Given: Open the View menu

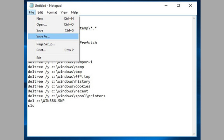Looking at the screenshot, I should tap(64, 12).
